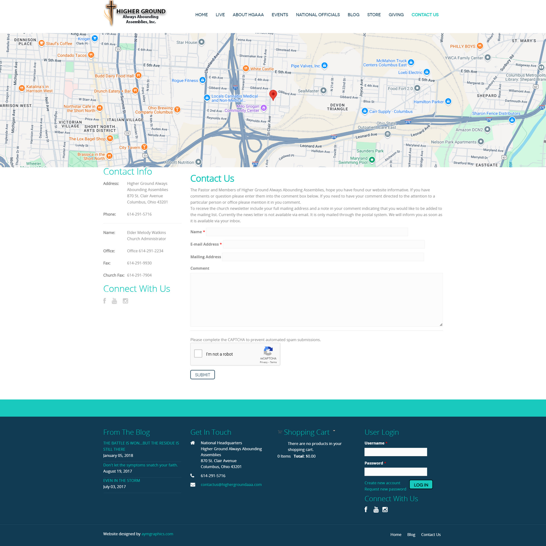
Task: Click the Log In button
Action: pyautogui.click(x=421, y=485)
